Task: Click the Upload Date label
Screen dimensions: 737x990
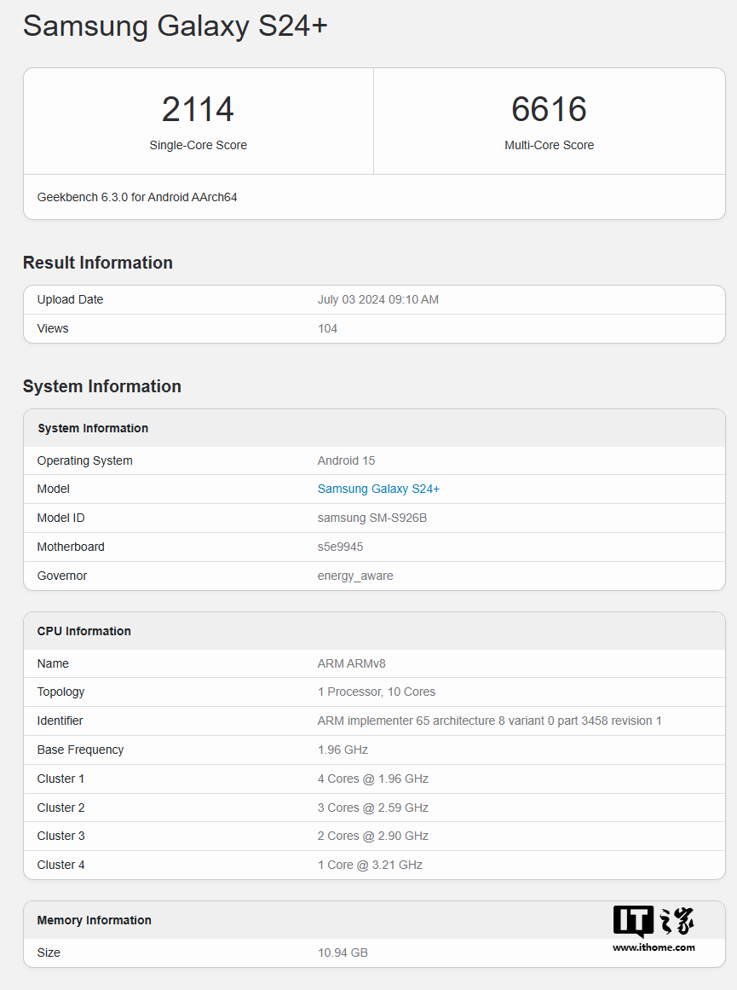Action: coord(70,299)
